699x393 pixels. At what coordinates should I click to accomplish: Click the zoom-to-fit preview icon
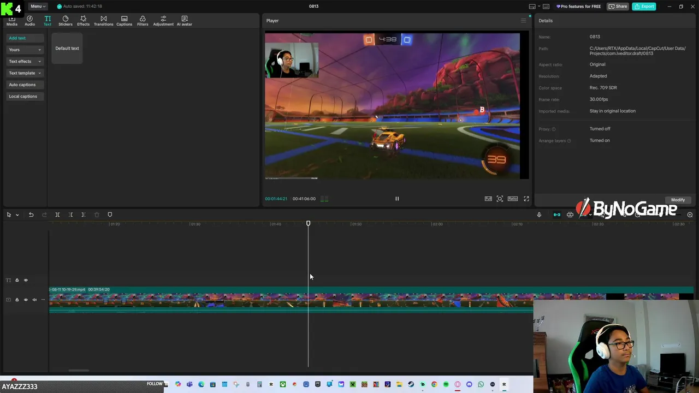pyautogui.click(x=500, y=199)
